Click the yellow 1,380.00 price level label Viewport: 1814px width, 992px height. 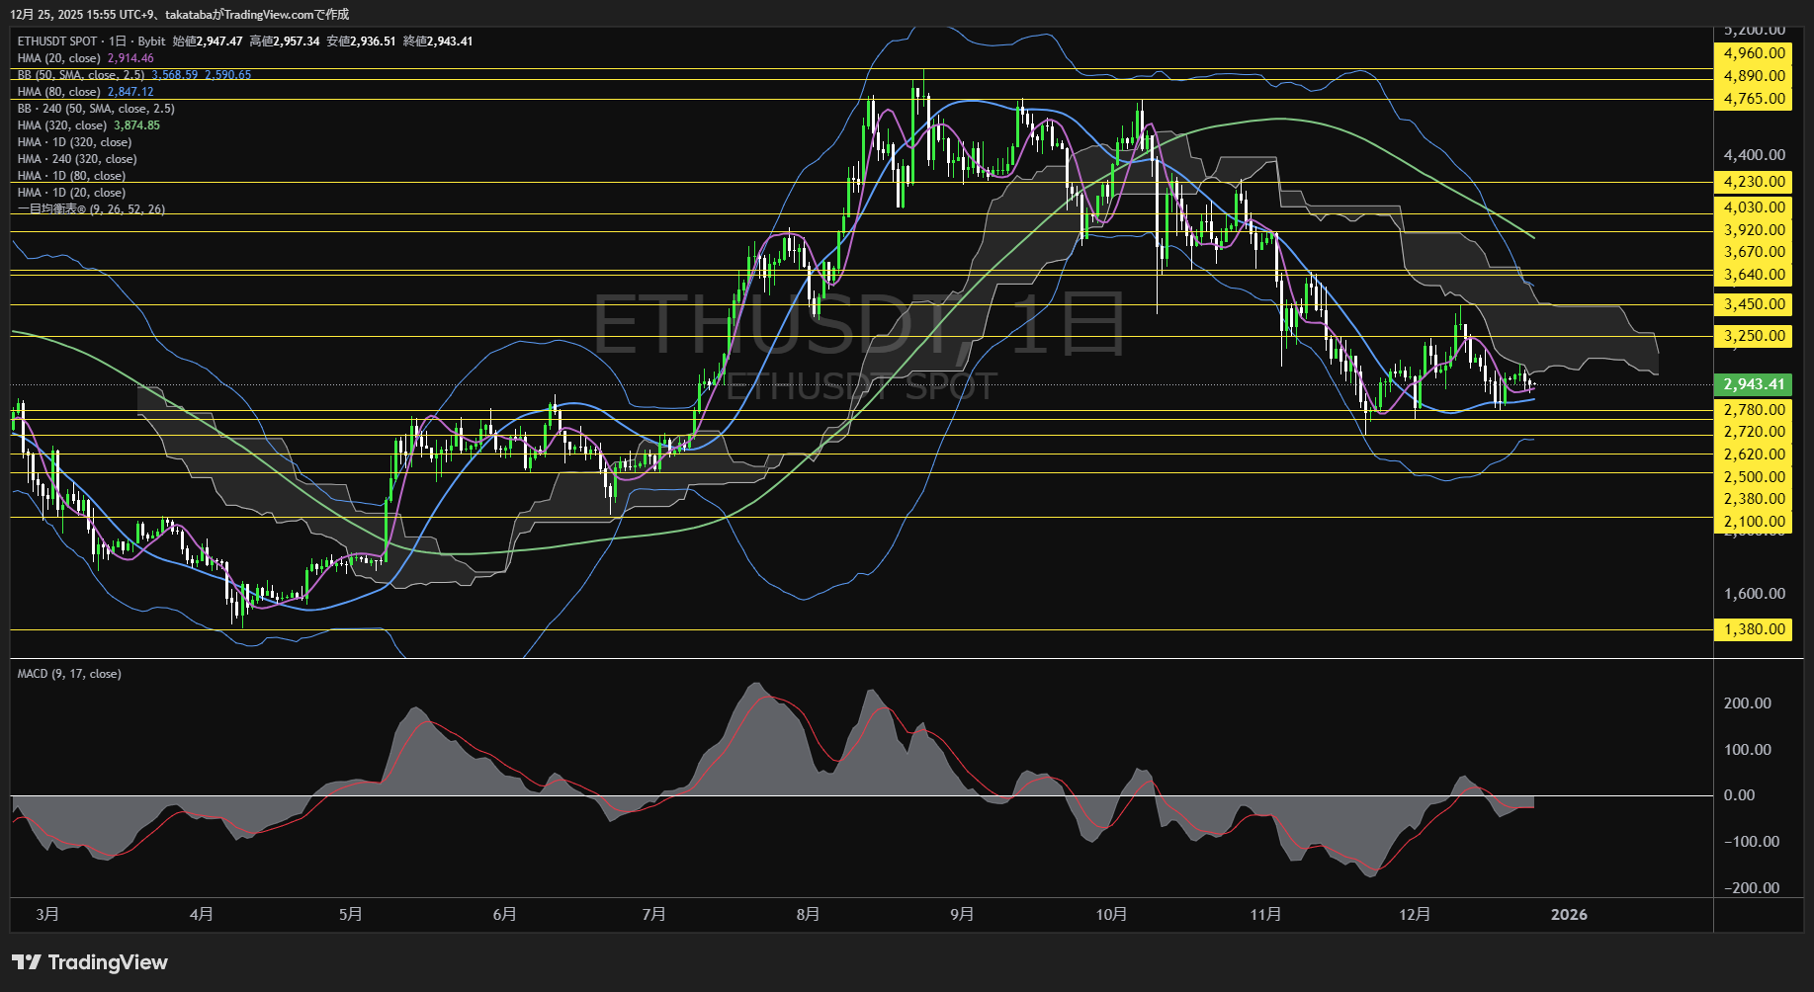1754,629
